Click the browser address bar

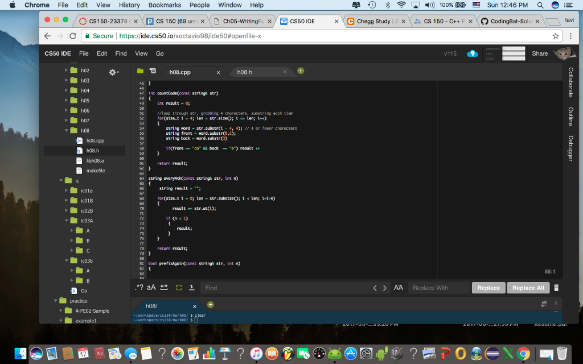point(316,36)
